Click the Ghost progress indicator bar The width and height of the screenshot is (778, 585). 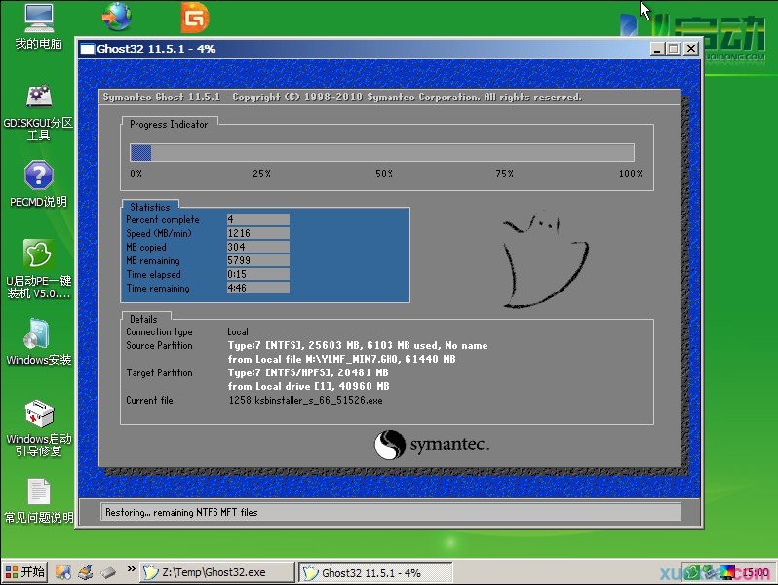pyautogui.click(x=382, y=152)
